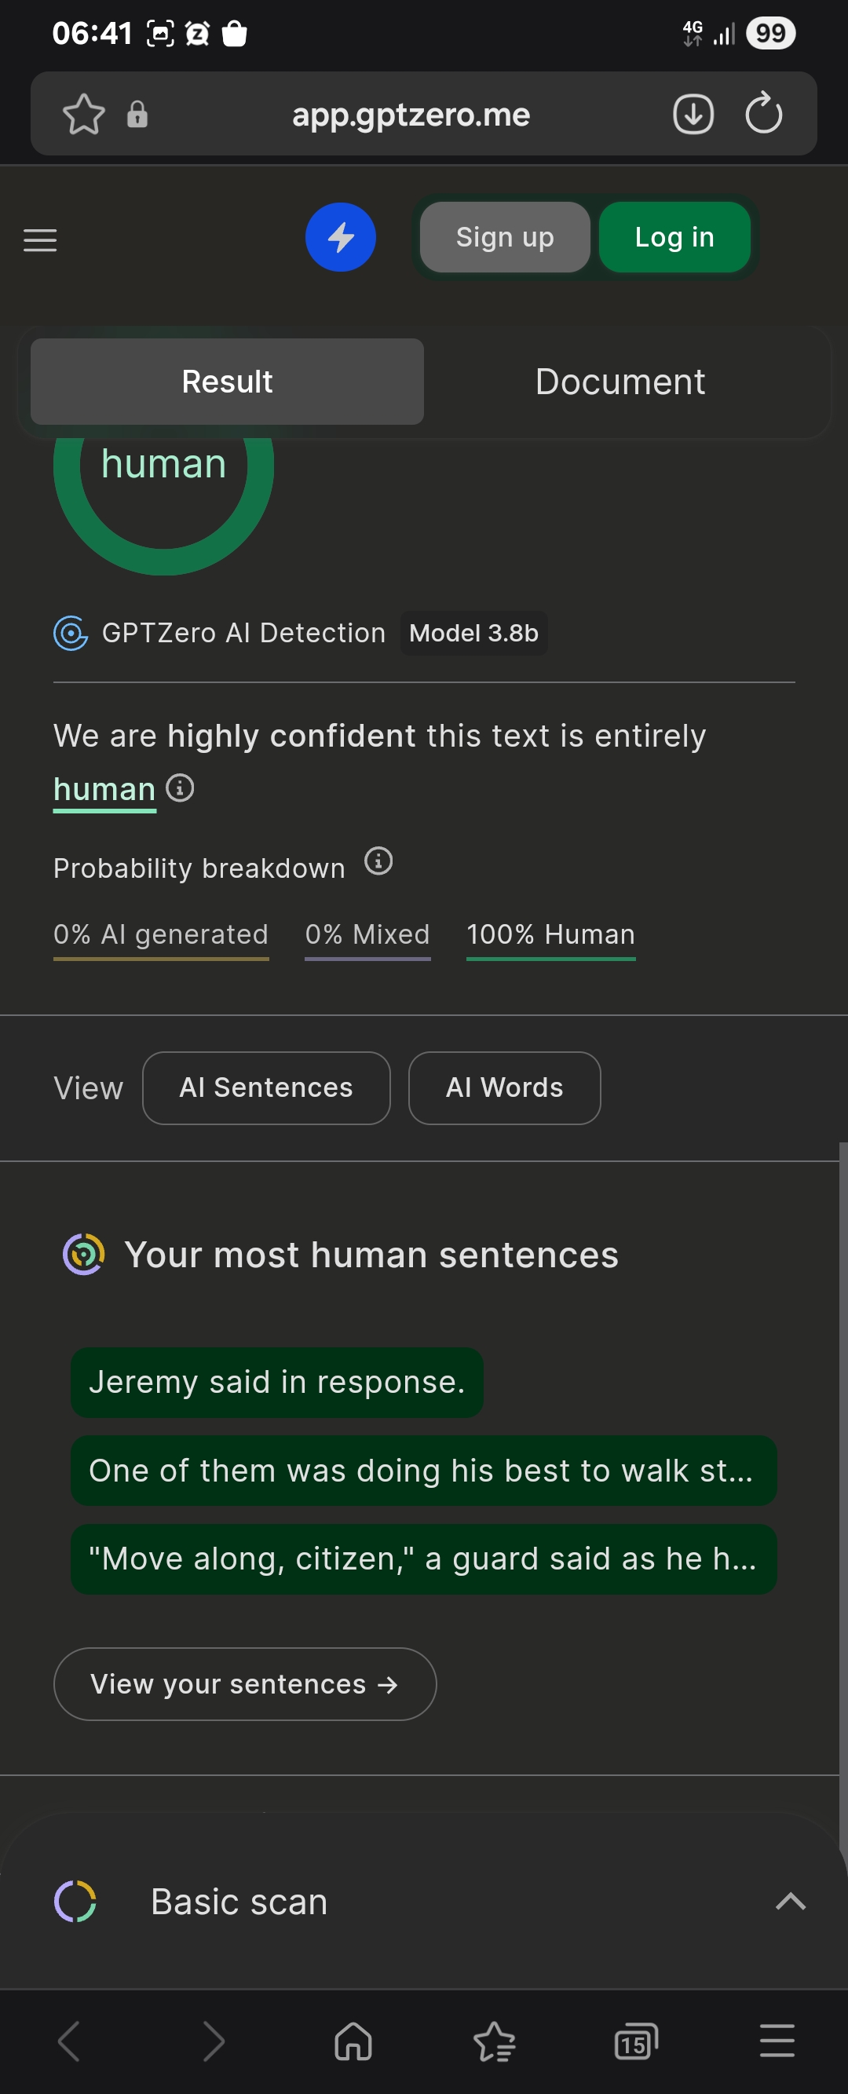This screenshot has height=2094, width=848.
Task: Tap the Probability breakdown info icon
Action: pyautogui.click(x=378, y=861)
